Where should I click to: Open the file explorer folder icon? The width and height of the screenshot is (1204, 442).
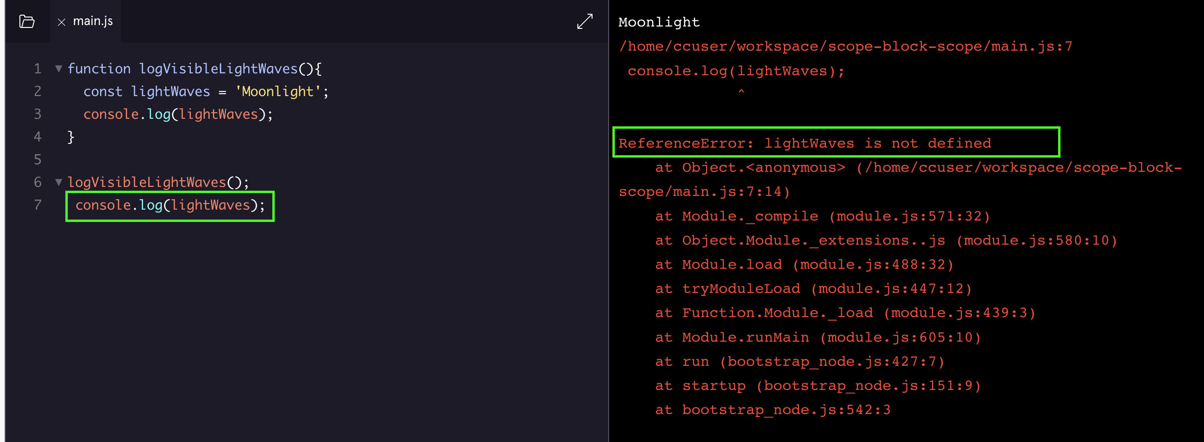point(27,21)
